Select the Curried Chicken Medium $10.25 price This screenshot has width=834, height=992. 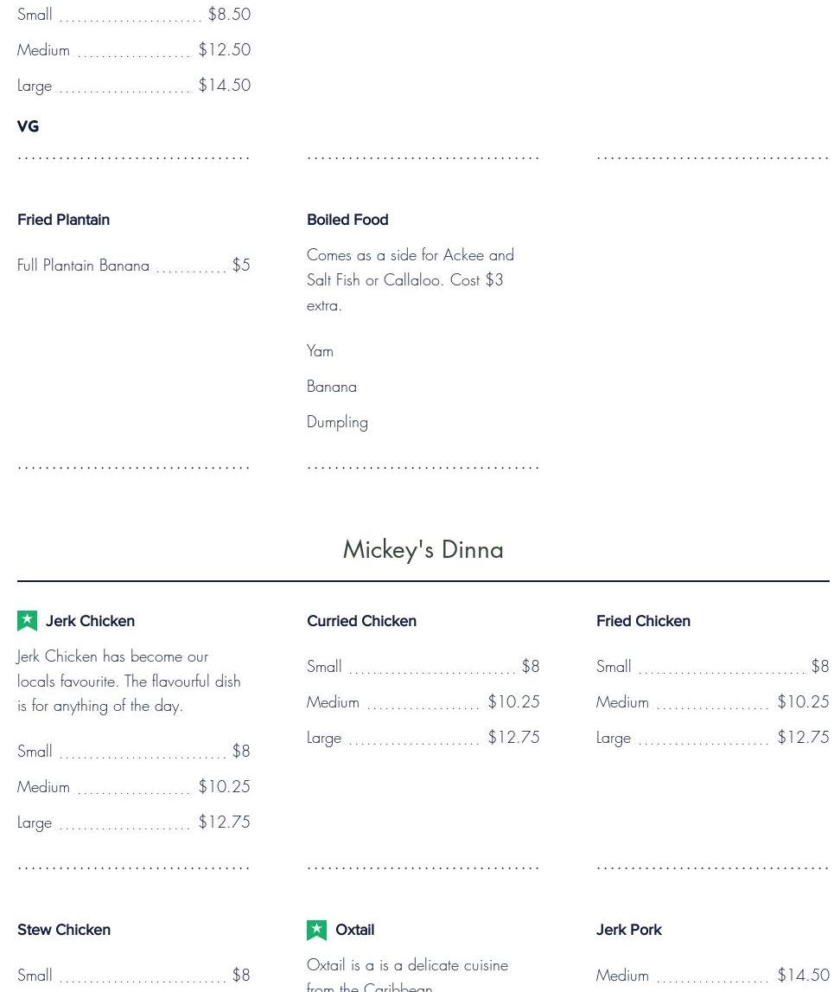tap(513, 702)
